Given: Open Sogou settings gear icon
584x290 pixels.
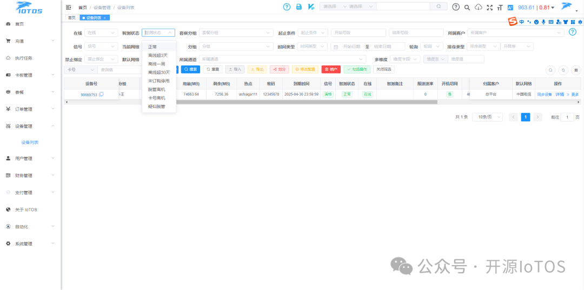Looking at the screenshot, I should coord(580,22).
